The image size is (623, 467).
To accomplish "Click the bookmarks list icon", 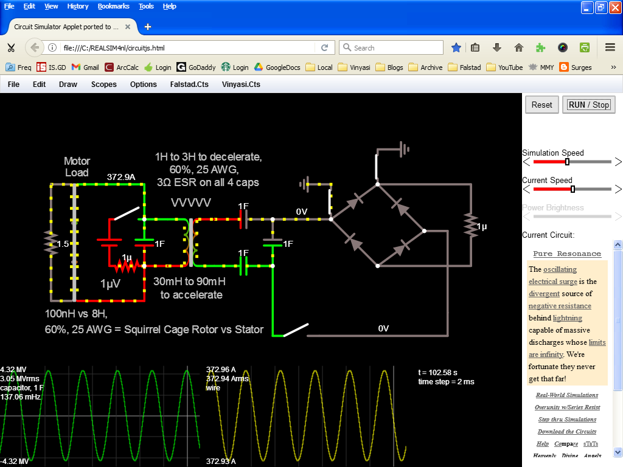I will click(475, 47).
